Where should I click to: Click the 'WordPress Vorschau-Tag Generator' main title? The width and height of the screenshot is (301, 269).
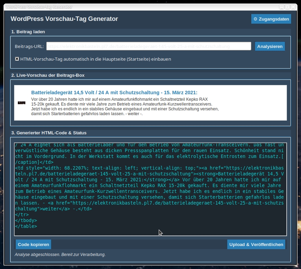[x=64, y=19]
